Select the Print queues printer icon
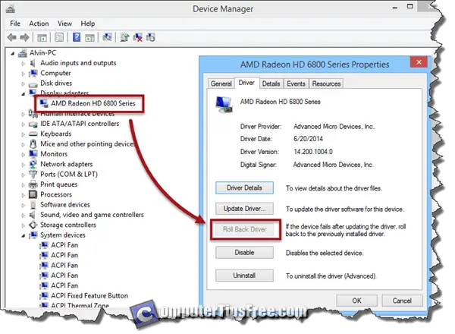The height and width of the screenshot is (334, 455). tap(33, 184)
